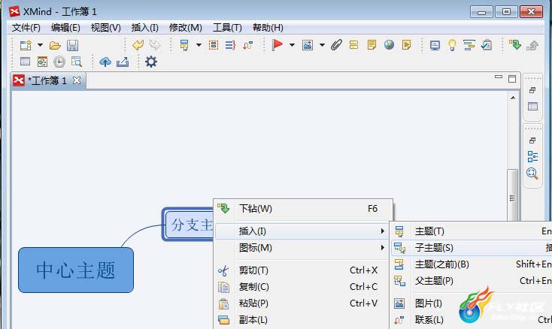Open the 修改(M) menu
552x329 pixels.
pyautogui.click(x=186, y=27)
